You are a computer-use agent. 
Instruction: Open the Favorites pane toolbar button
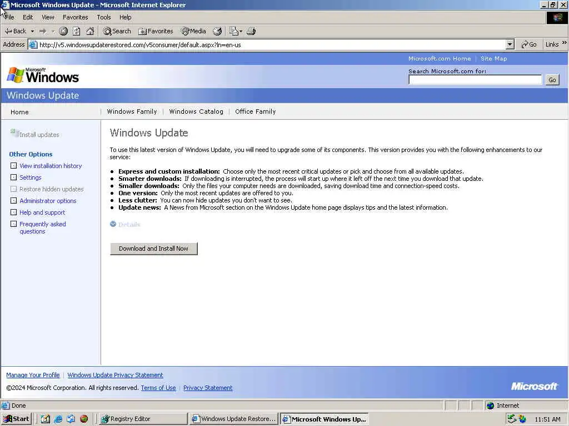coord(156,31)
